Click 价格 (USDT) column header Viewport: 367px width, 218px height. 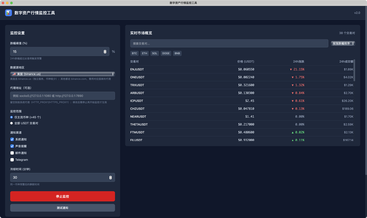[x=245, y=61]
